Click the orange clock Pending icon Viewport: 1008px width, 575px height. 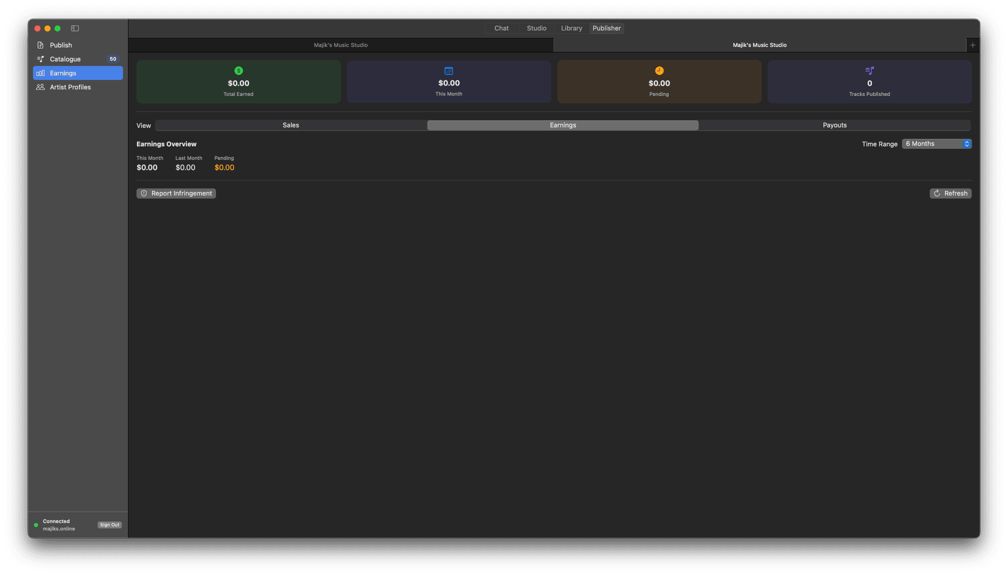coord(659,71)
